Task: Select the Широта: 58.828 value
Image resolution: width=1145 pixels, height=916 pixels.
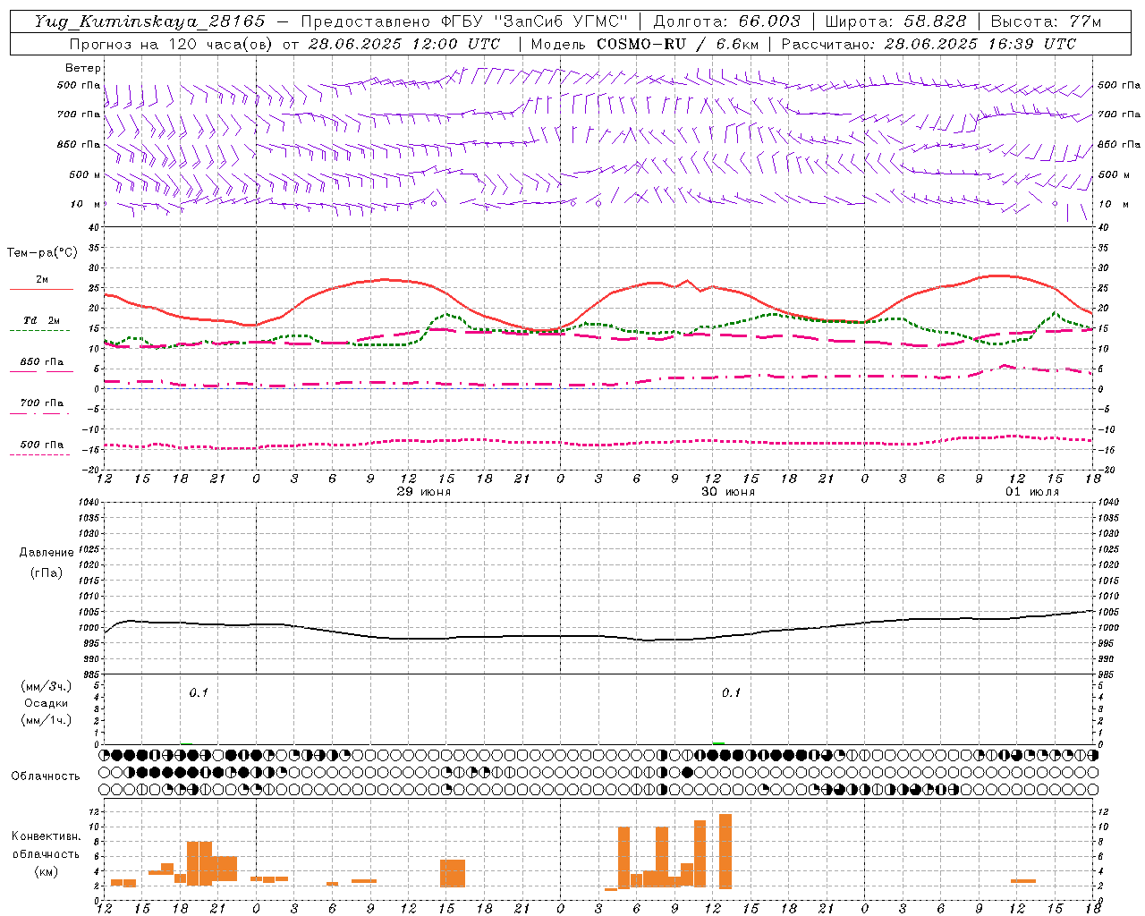Action: click(895, 21)
